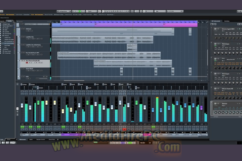
Task: Click the eye visibility icon on mixer left edge
Action: (x=17, y=112)
